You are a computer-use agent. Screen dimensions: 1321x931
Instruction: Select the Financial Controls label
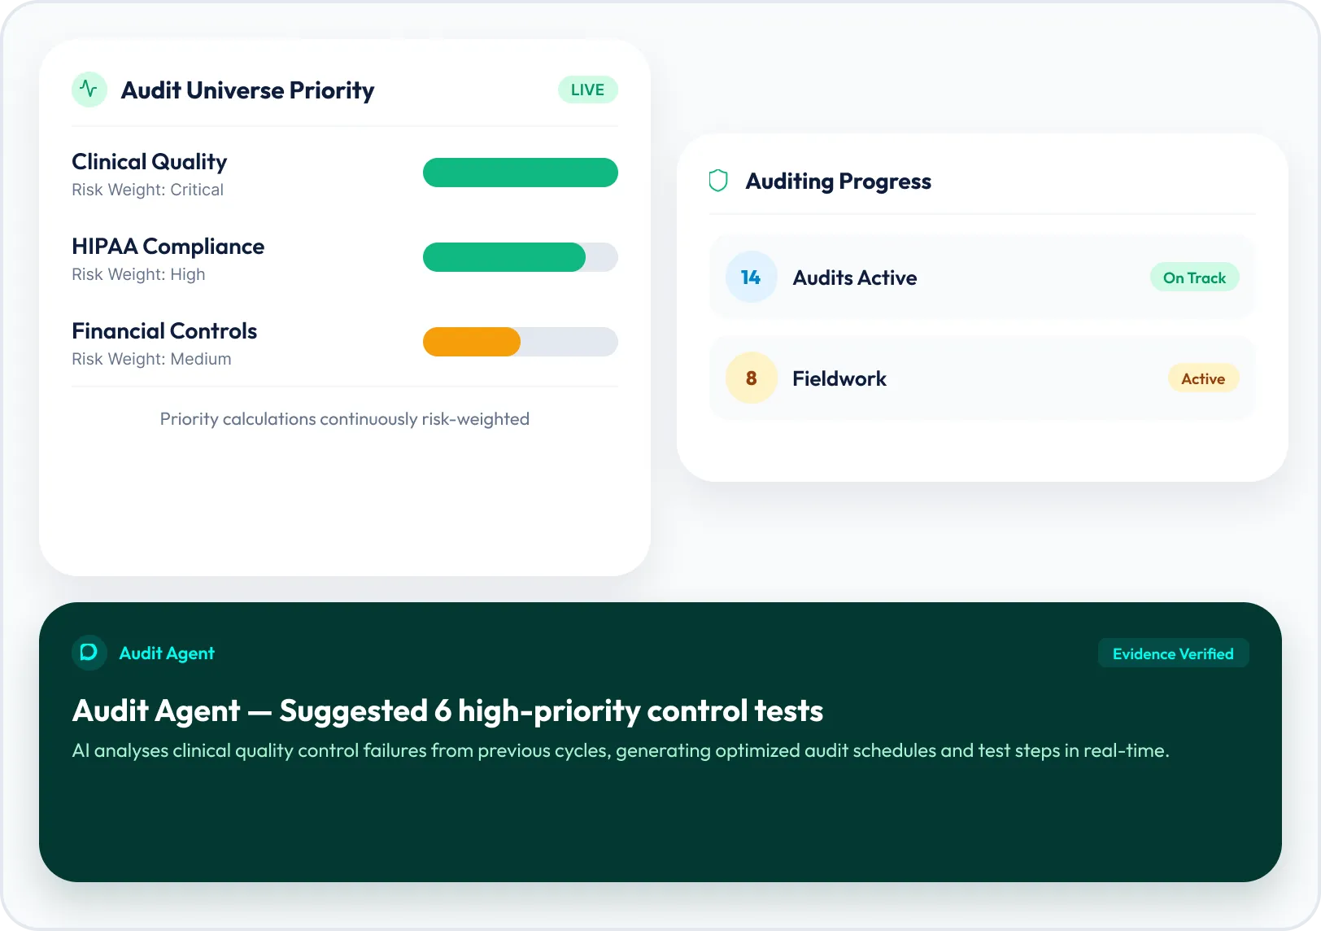click(x=164, y=331)
